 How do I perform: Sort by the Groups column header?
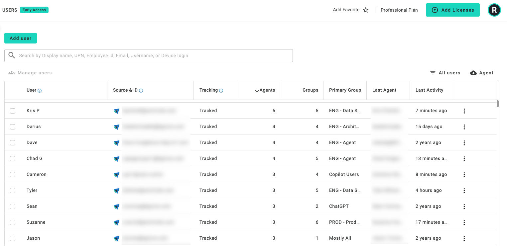tap(310, 90)
